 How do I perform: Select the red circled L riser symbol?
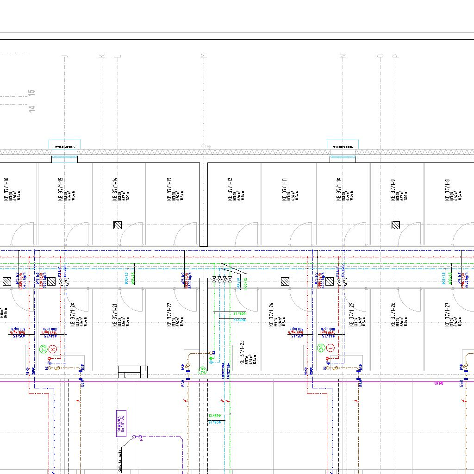click(x=331, y=348)
